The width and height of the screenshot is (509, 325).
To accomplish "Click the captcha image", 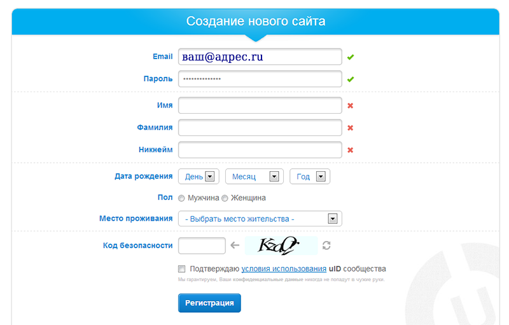I will tap(281, 245).
